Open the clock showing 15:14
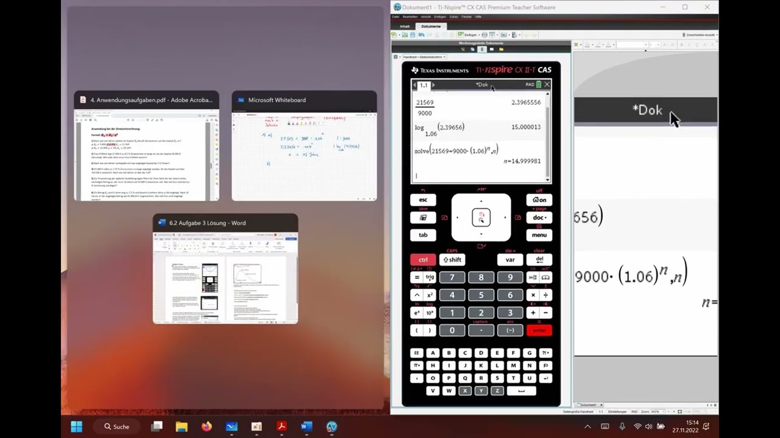The height and width of the screenshot is (438, 780). 686,426
